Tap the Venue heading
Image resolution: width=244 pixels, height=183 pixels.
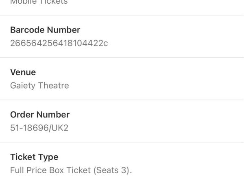(x=23, y=72)
